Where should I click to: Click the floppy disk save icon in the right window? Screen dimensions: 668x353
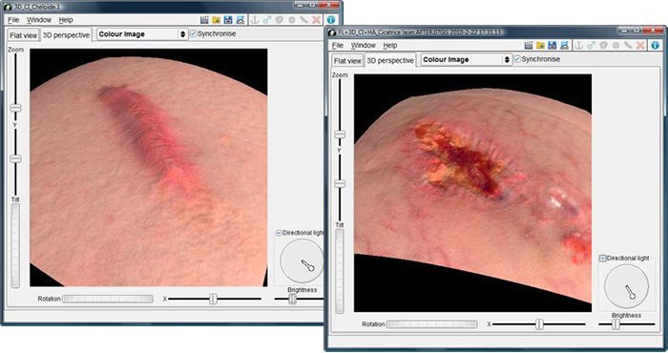tap(553, 45)
